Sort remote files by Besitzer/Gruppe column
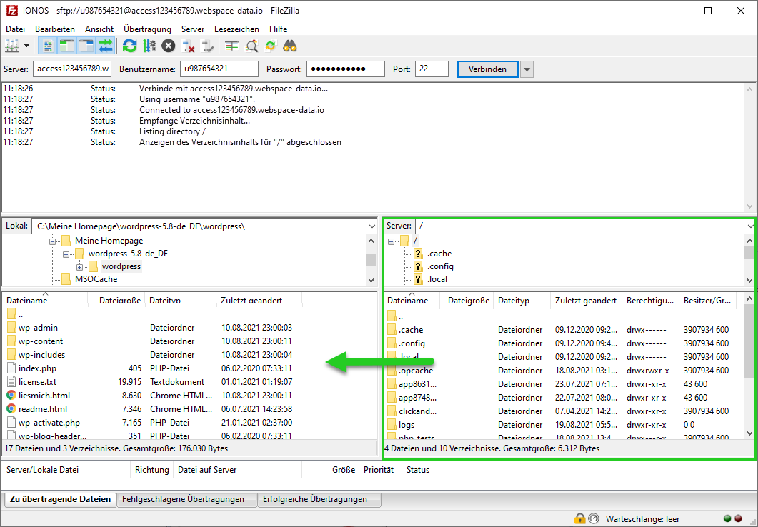Screen dimensions: 758x527 [707, 301]
